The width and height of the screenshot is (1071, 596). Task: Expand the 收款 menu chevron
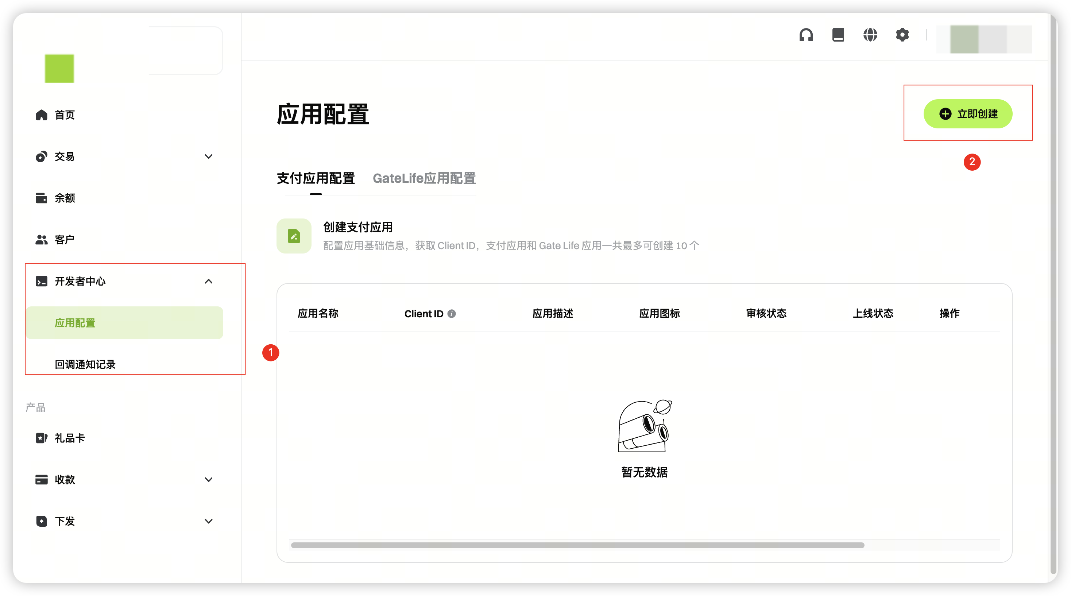209,480
